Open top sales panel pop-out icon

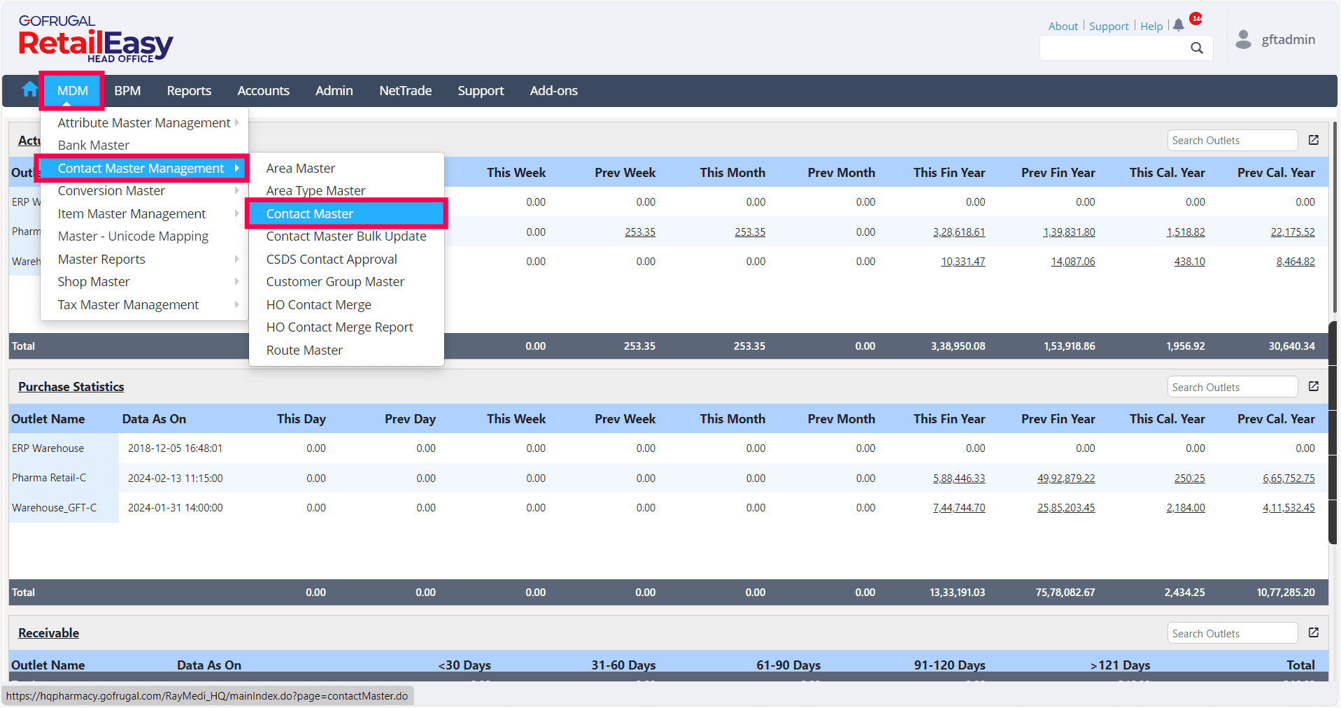[x=1314, y=140]
